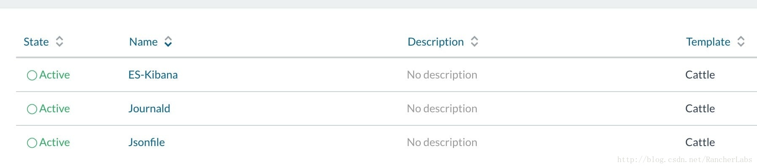The width and height of the screenshot is (757, 168).
Task: Click the Journald active state circle icon
Action: [32, 109]
